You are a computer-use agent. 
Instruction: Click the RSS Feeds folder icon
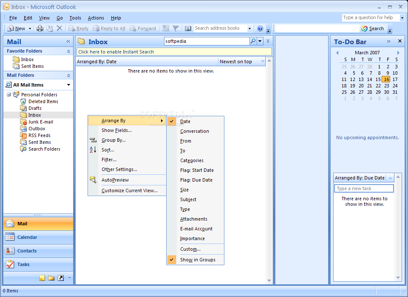point(23,135)
